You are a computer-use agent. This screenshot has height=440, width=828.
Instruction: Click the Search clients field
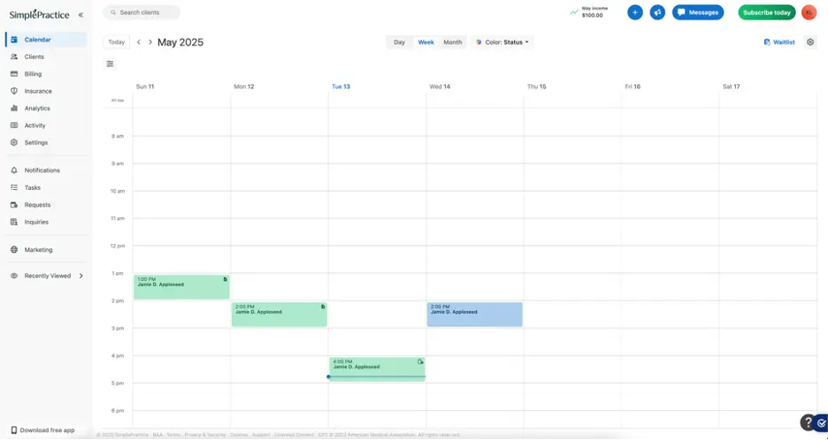(142, 12)
